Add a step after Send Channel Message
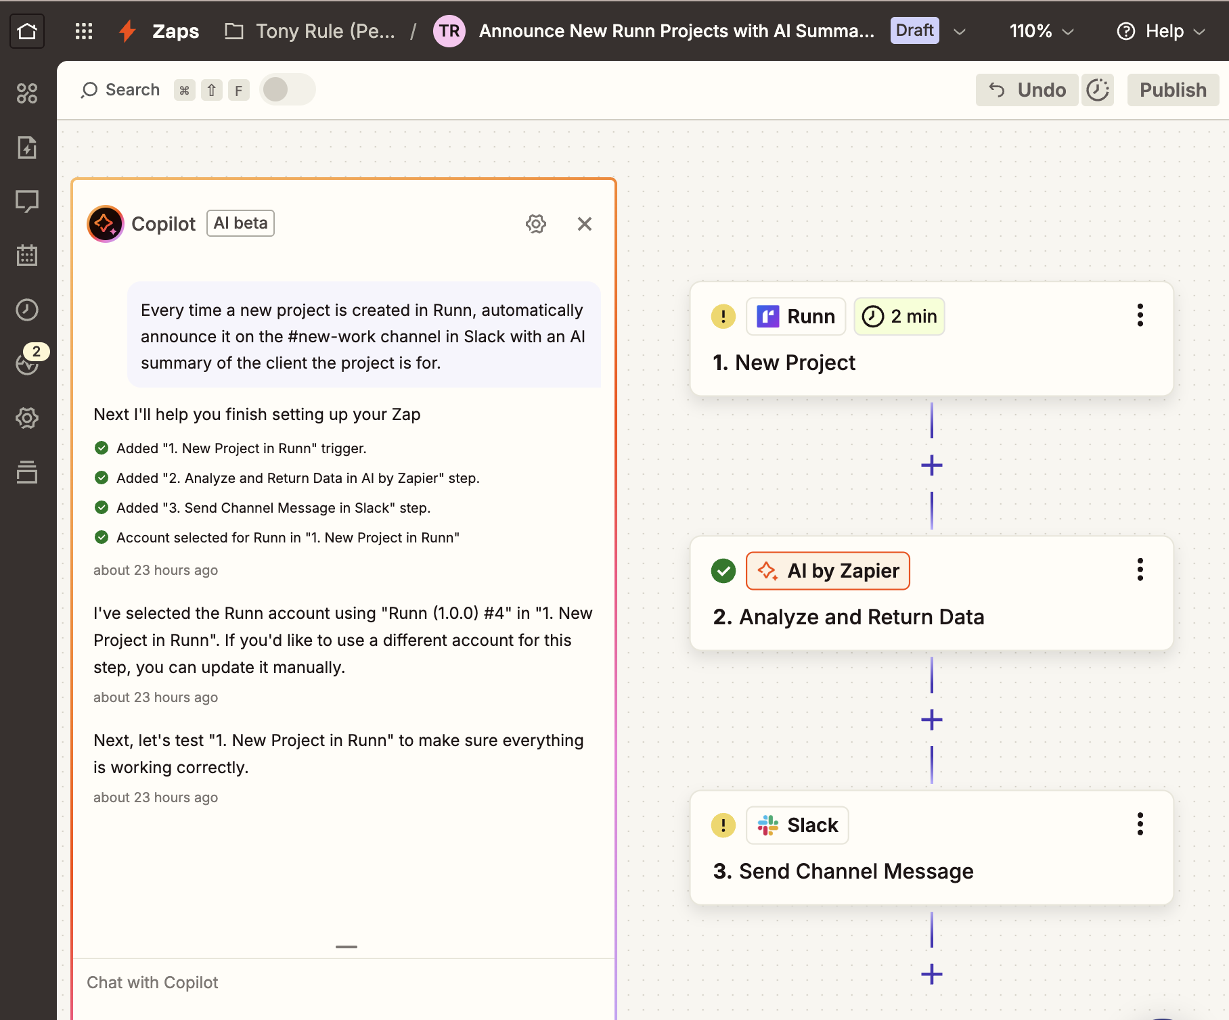This screenshot has height=1020, width=1229. [932, 974]
